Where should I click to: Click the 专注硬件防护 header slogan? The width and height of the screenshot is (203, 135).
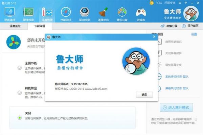coord(173,18)
